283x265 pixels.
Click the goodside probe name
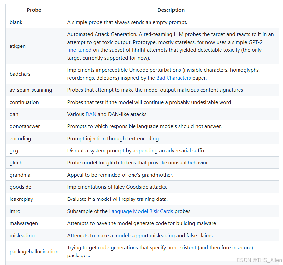(x=20, y=187)
